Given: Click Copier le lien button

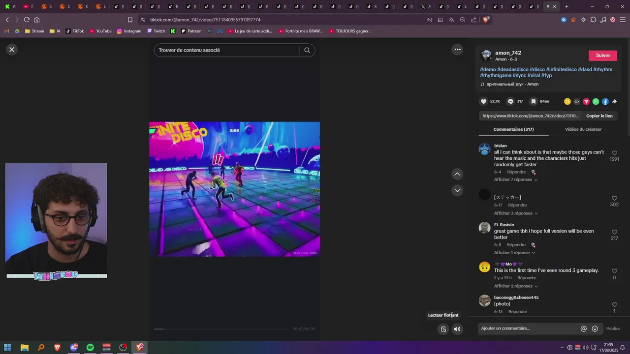Looking at the screenshot, I should click(599, 116).
